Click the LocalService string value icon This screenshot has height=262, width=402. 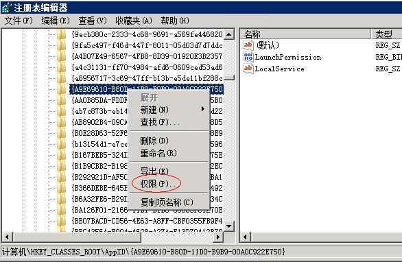pyautogui.click(x=248, y=68)
